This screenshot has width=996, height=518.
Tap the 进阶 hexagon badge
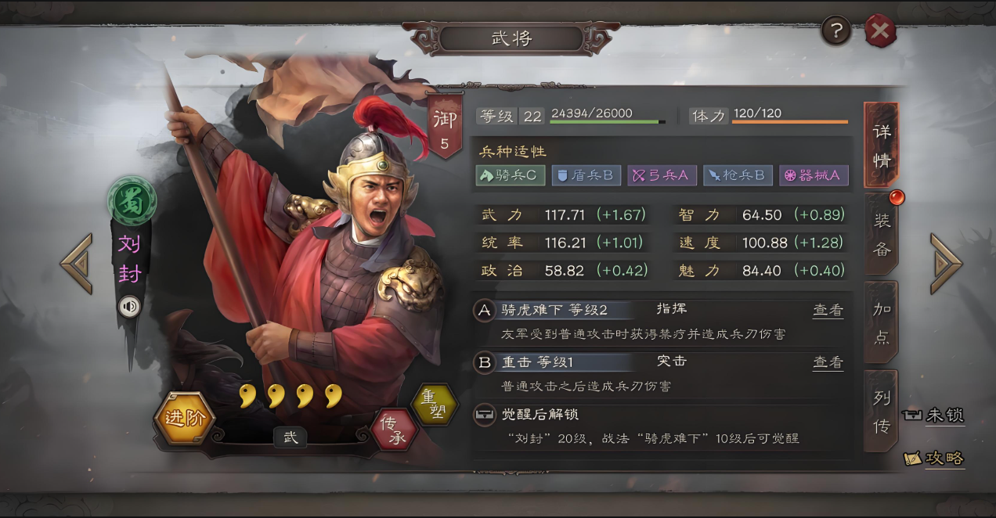click(185, 419)
